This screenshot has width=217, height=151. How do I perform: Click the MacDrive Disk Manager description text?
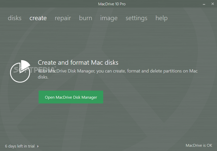tap(118, 74)
